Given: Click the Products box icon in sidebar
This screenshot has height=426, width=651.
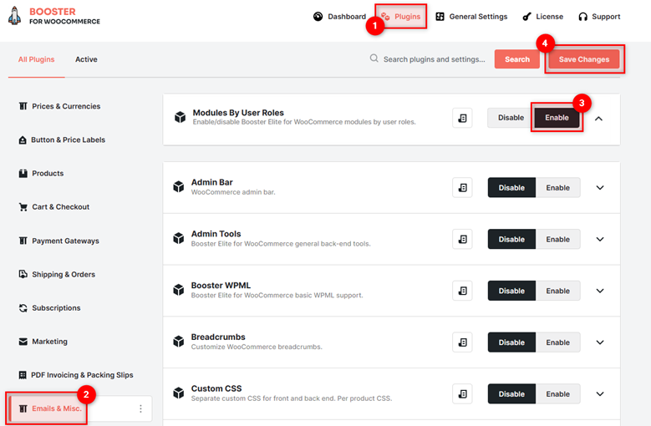Looking at the screenshot, I should (x=23, y=174).
